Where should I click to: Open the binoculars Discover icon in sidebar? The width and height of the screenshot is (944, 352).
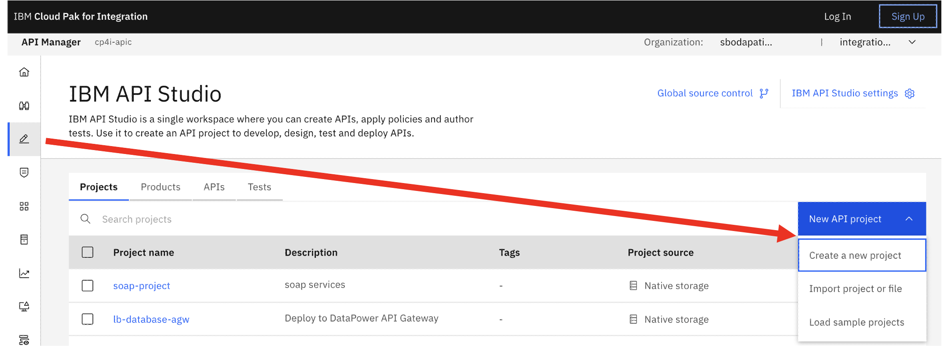tap(24, 106)
